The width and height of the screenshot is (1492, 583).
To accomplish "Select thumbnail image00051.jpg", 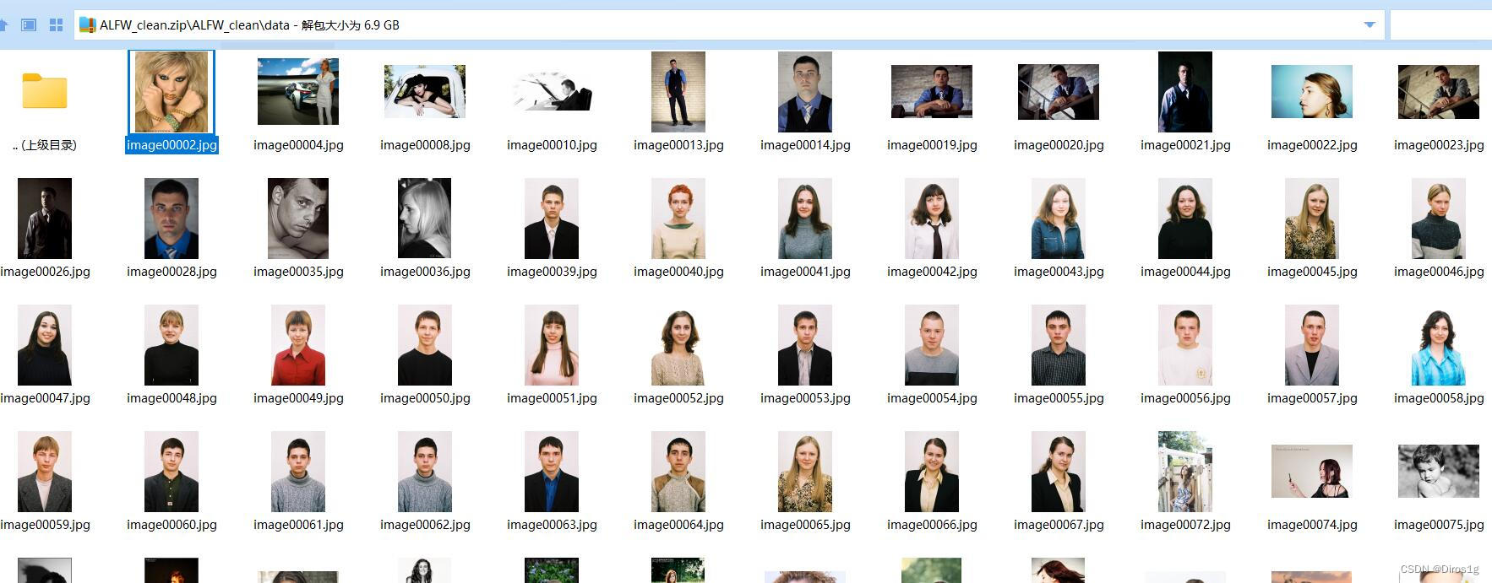I will pos(552,344).
